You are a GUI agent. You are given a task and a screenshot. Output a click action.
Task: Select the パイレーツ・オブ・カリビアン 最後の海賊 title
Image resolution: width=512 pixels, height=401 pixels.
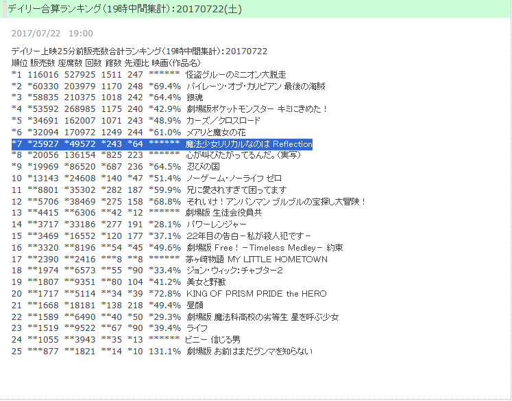(256, 87)
